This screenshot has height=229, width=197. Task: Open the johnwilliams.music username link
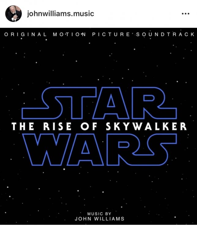pyautogui.click(x=61, y=13)
